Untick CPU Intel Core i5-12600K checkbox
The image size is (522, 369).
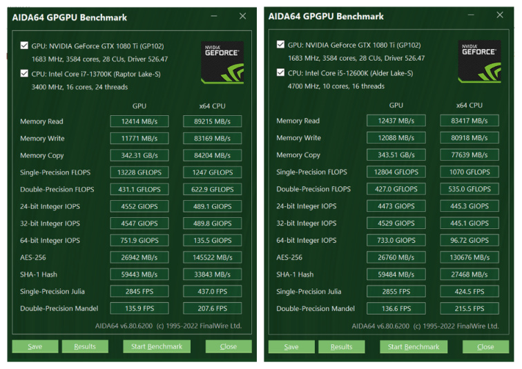click(x=280, y=72)
